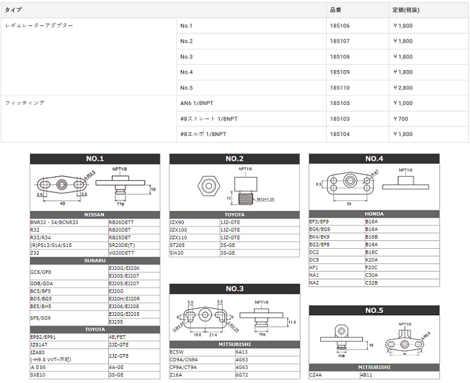Select the No.3 row in the table
This screenshot has height=383, width=470.
322,57
